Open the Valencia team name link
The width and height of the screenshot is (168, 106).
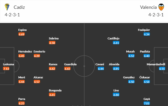click(148, 7)
